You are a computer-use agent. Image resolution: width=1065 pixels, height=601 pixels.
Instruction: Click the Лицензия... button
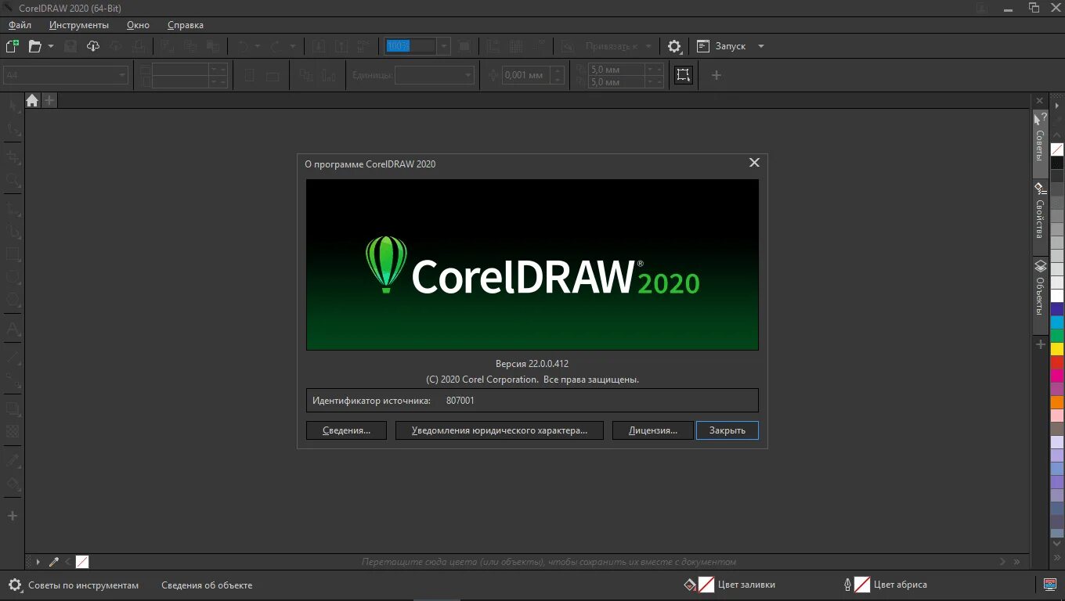coord(653,430)
